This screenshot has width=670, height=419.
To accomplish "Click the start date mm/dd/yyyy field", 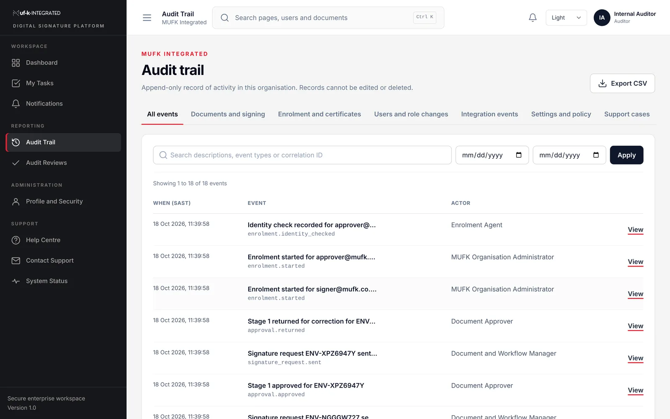I will click(x=492, y=155).
